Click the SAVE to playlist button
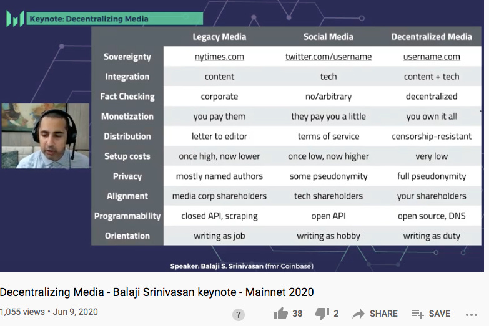The image size is (489, 326). (x=431, y=314)
